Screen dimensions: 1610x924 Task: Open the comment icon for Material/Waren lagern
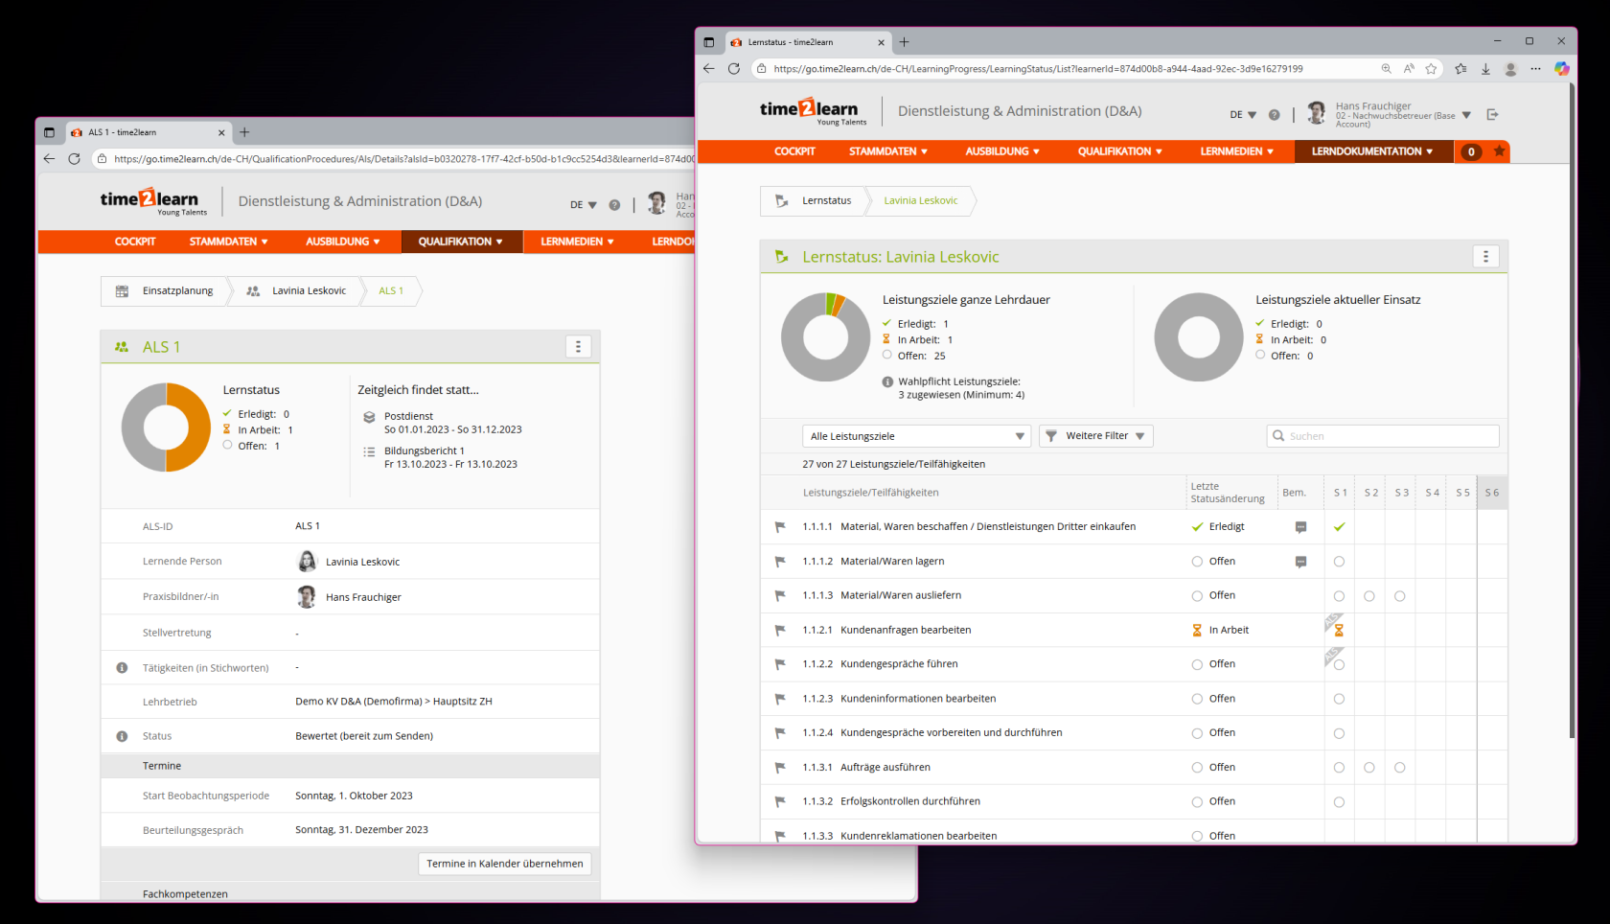(1300, 562)
